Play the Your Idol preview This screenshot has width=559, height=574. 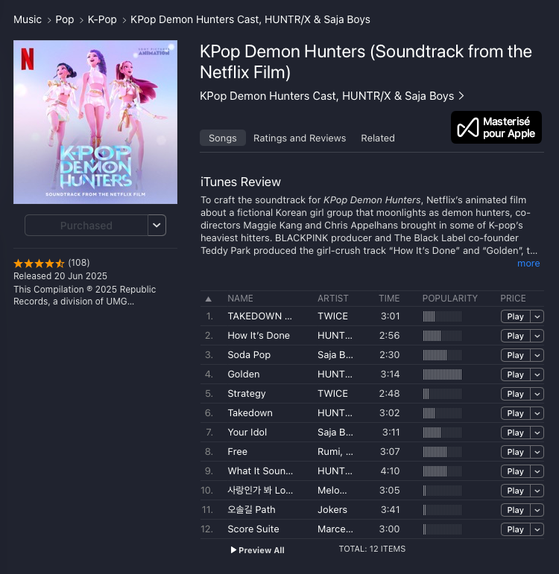pos(515,433)
